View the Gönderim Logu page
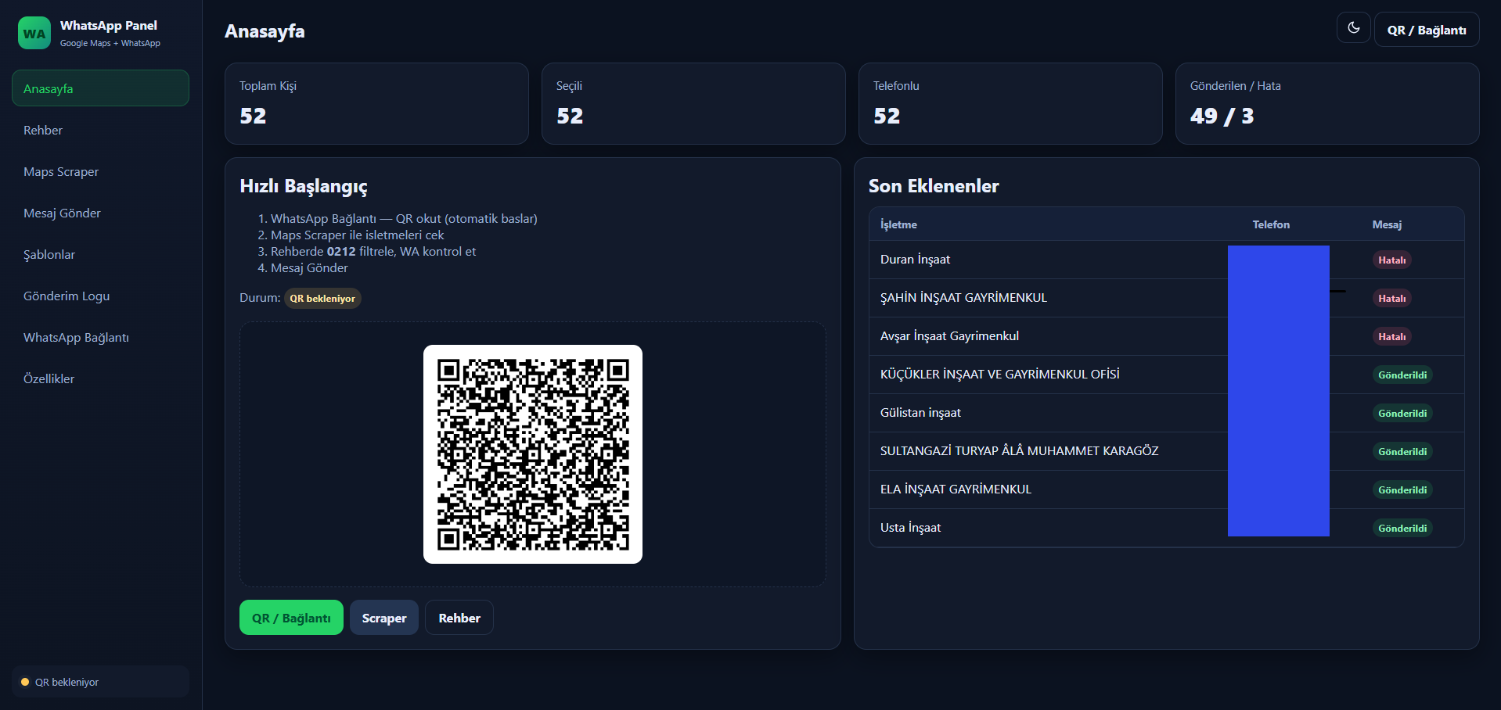This screenshot has width=1501, height=710. (x=100, y=296)
